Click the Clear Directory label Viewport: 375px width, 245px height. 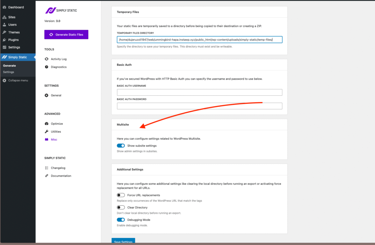137,207
